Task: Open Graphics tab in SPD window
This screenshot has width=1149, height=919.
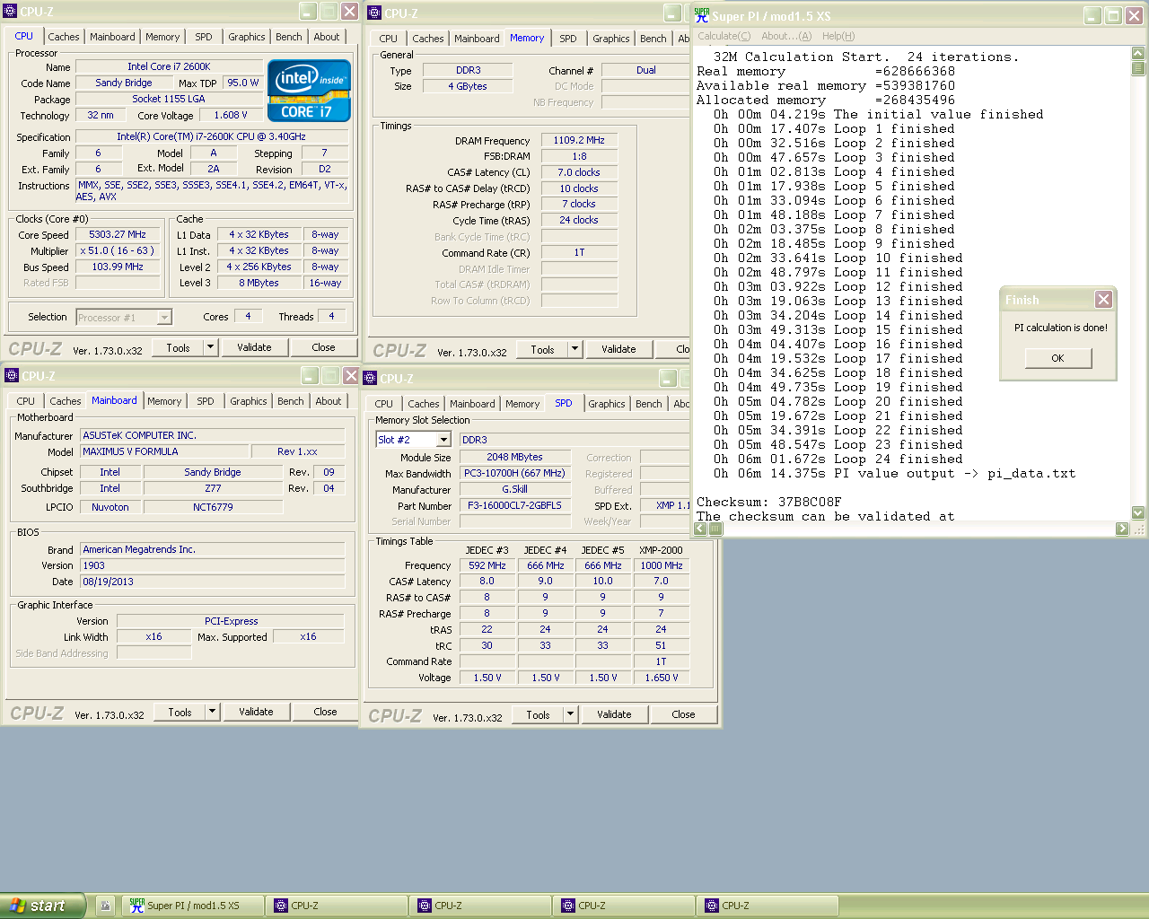Action: [x=607, y=404]
